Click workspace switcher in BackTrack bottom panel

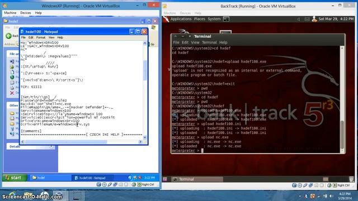[326, 179]
